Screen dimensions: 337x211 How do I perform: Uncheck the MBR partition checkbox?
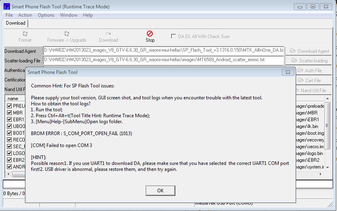[x=9, y=113]
